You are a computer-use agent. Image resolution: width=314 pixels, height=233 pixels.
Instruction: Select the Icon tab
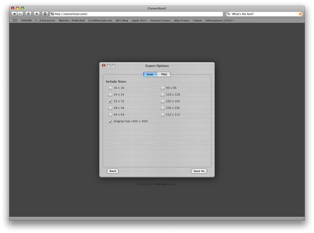pos(150,74)
